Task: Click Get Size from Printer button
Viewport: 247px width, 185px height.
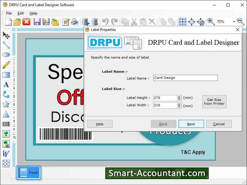Action: 214,102
